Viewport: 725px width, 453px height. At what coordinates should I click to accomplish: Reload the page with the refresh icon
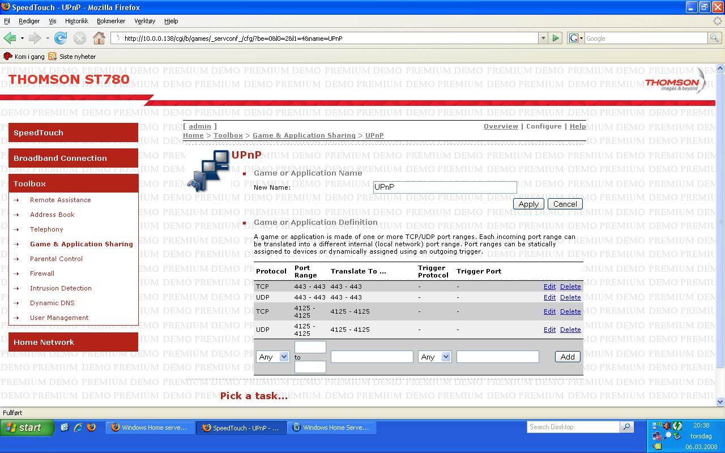pyautogui.click(x=61, y=38)
